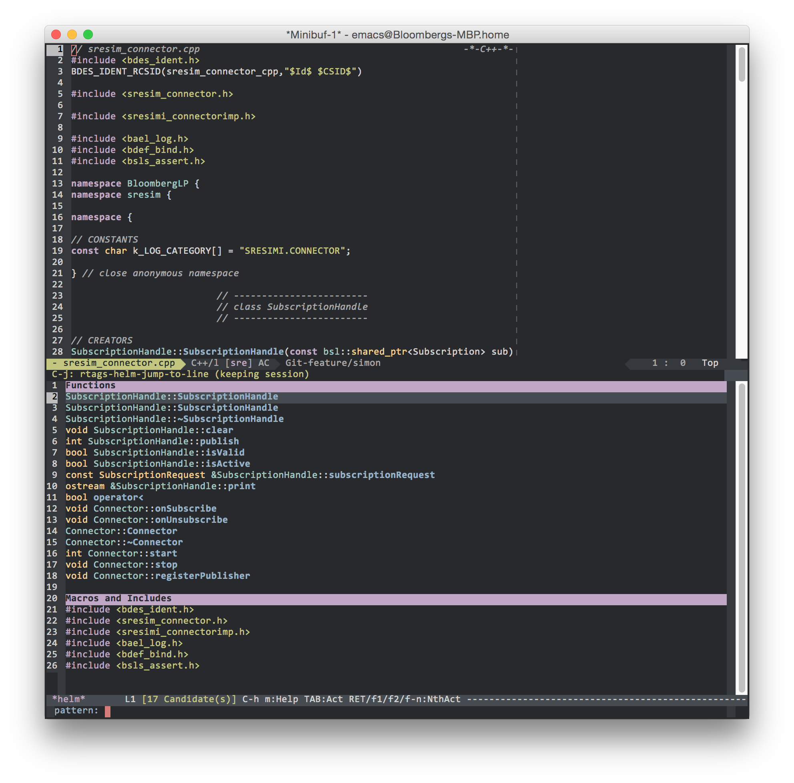Click the Top position indicator in mode line
Viewport: 794px width, 783px height.
pos(710,363)
